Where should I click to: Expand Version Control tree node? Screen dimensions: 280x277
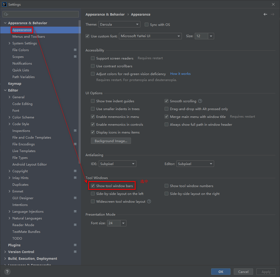tap(5, 252)
